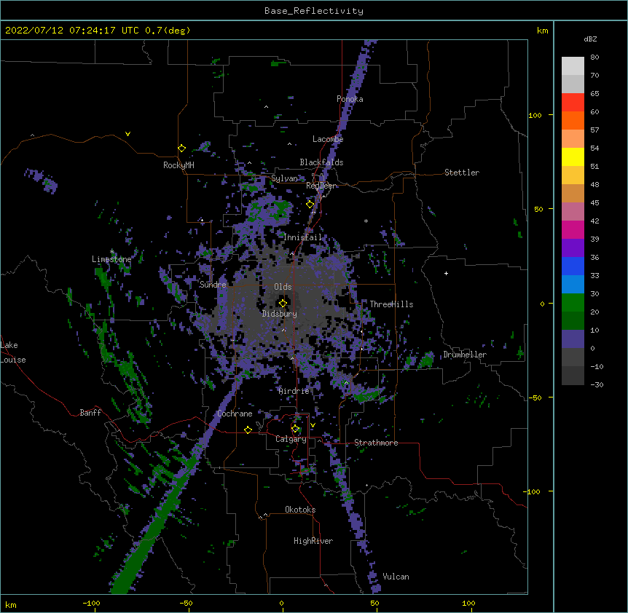The width and height of the screenshot is (628, 613).
Task: Click the Olds town label
Action: pyautogui.click(x=283, y=287)
